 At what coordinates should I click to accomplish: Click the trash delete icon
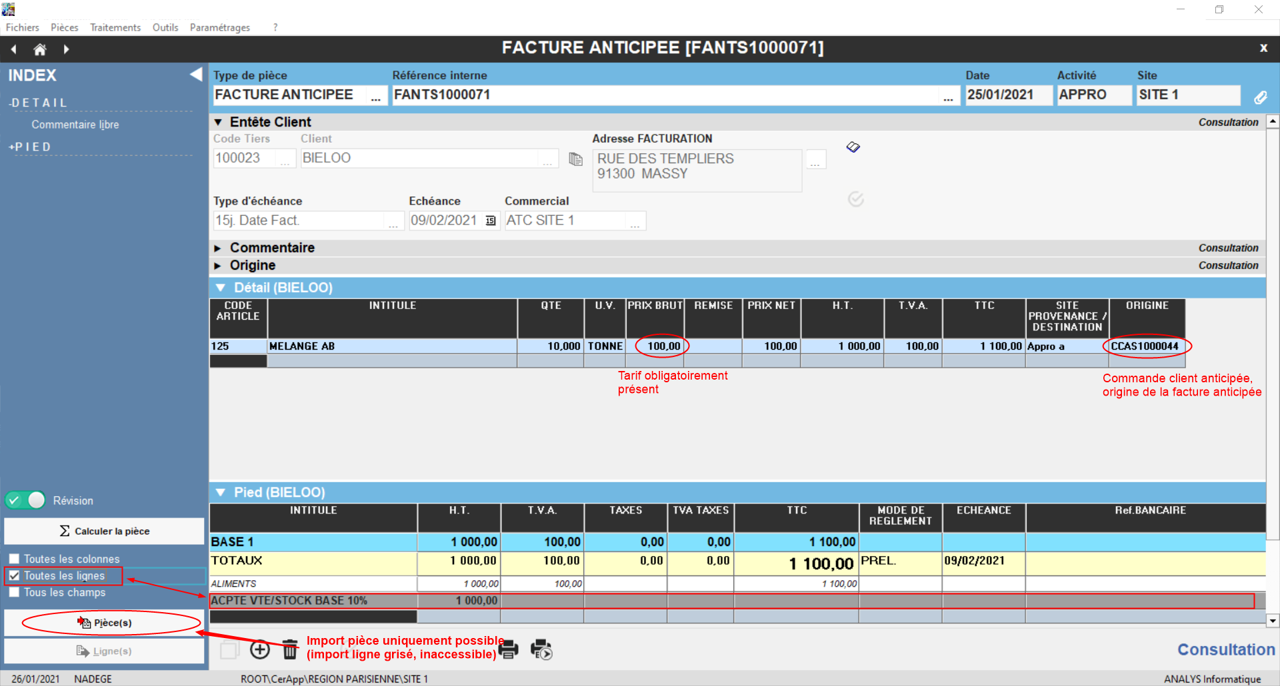(290, 649)
